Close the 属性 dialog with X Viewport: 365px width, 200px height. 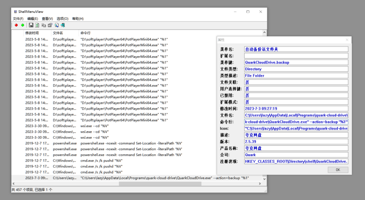pyautogui.click(x=347, y=40)
